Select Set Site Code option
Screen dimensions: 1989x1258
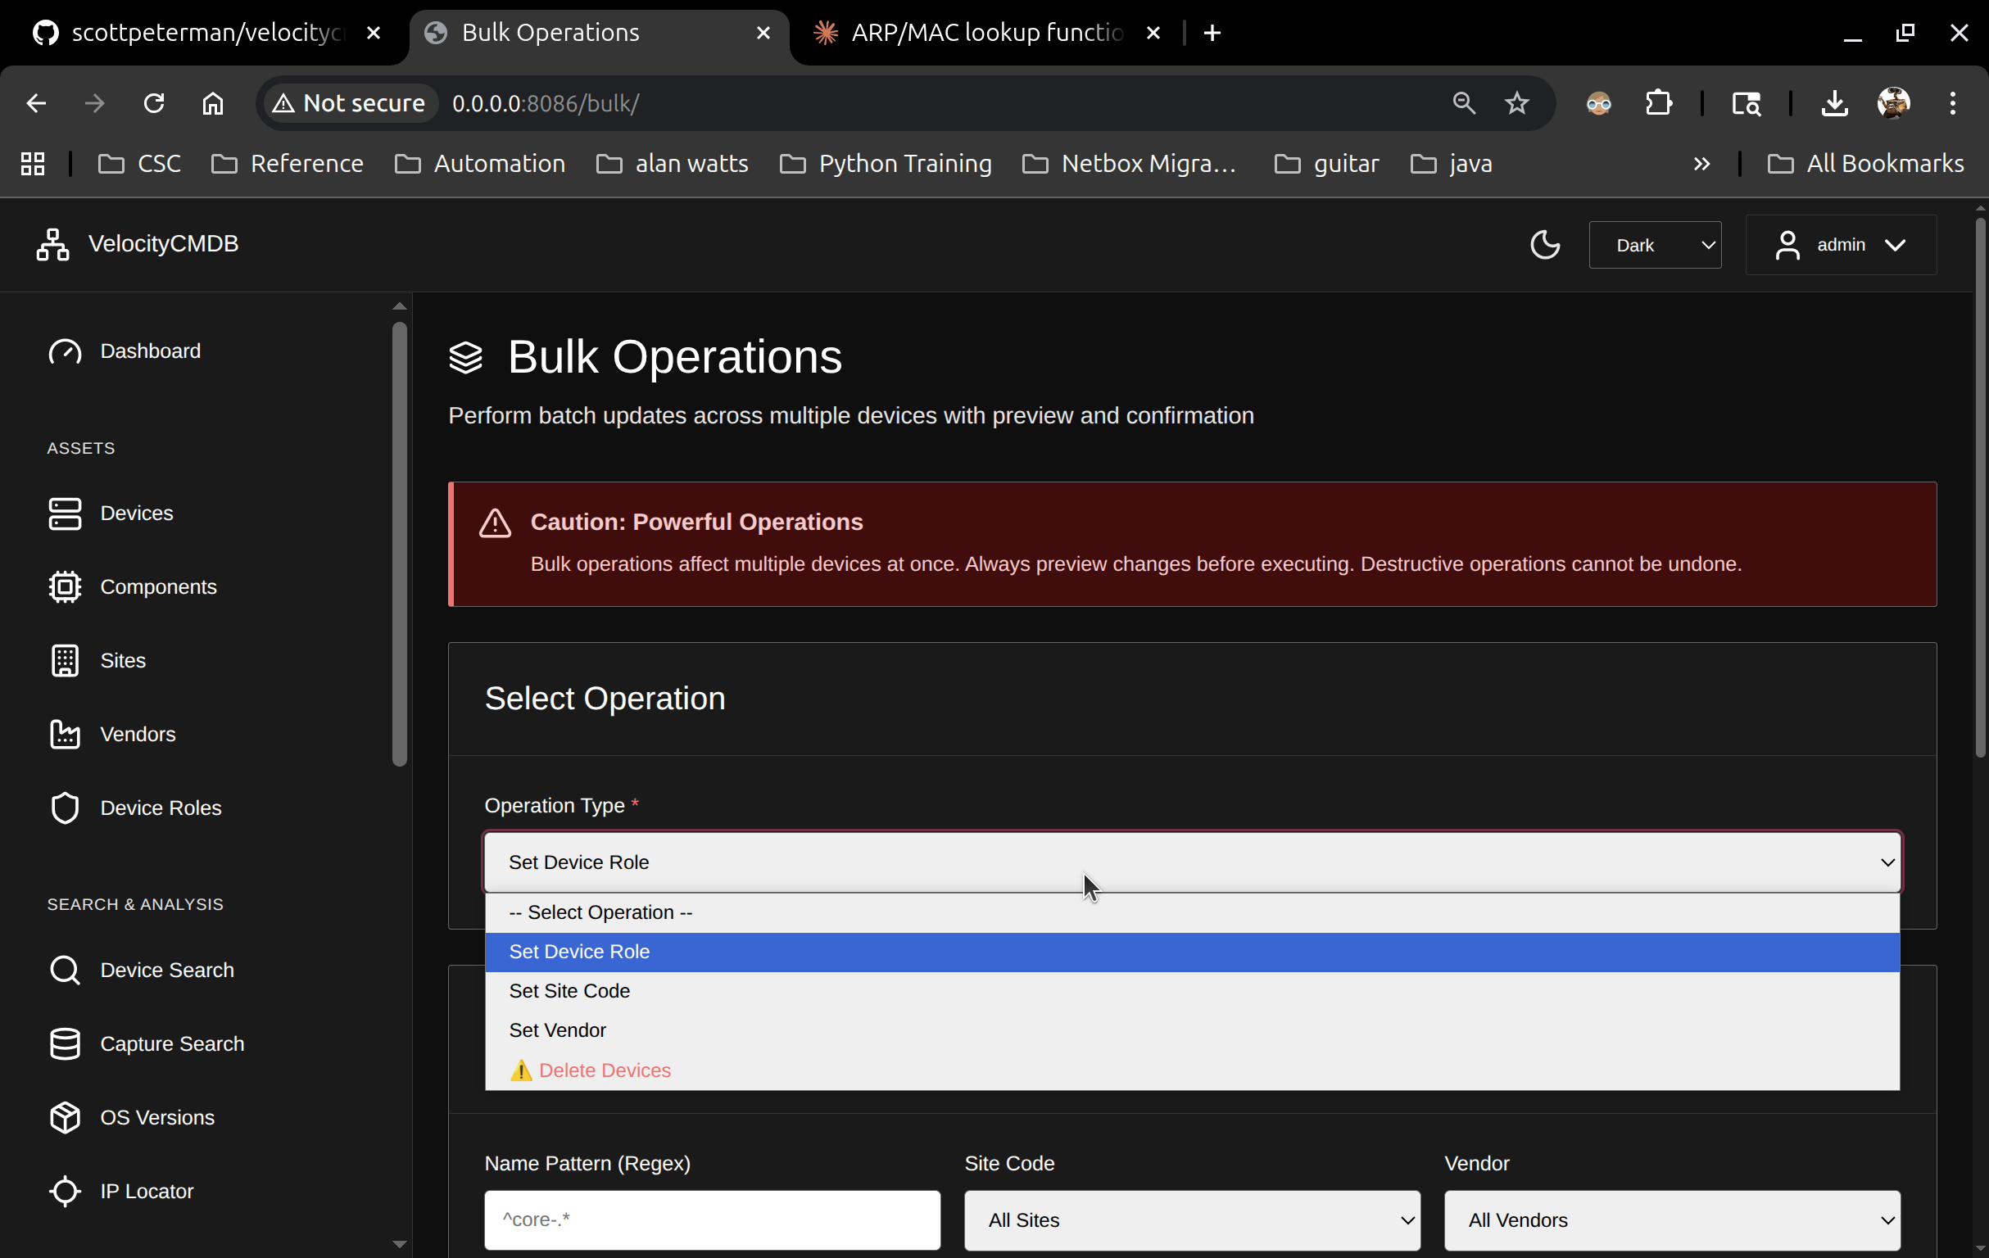[x=569, y=990]
